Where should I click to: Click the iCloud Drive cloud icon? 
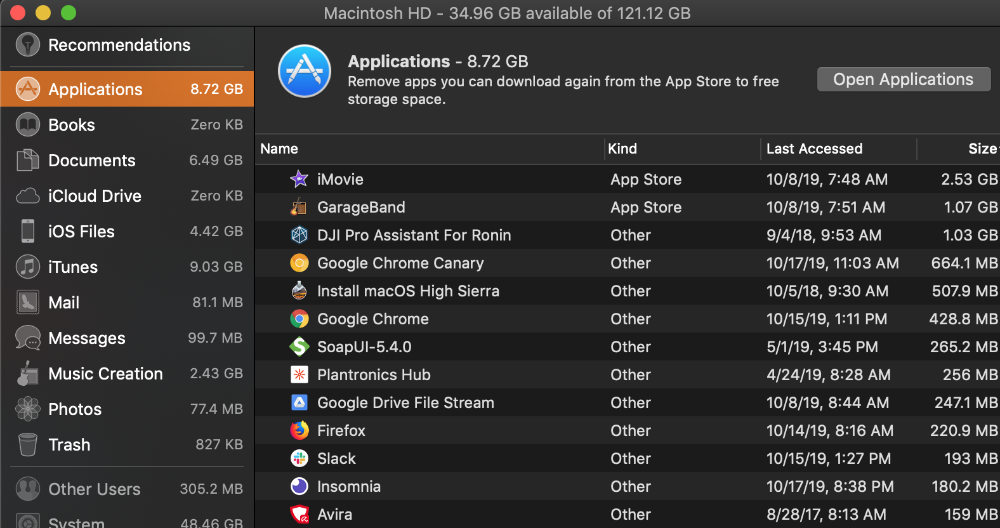[28, 196]
